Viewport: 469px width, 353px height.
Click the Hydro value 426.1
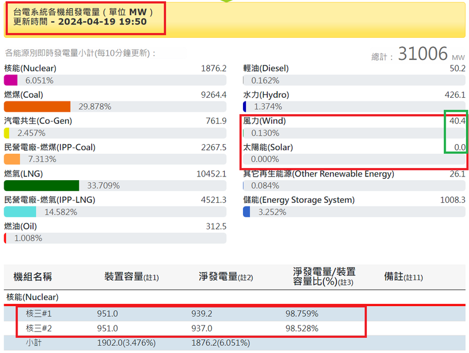[455, 95]
